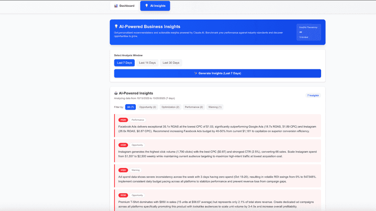376x211 pixels.
Task: Click Generate Insights (Last 7 Days) button
Action: [218, 73]
